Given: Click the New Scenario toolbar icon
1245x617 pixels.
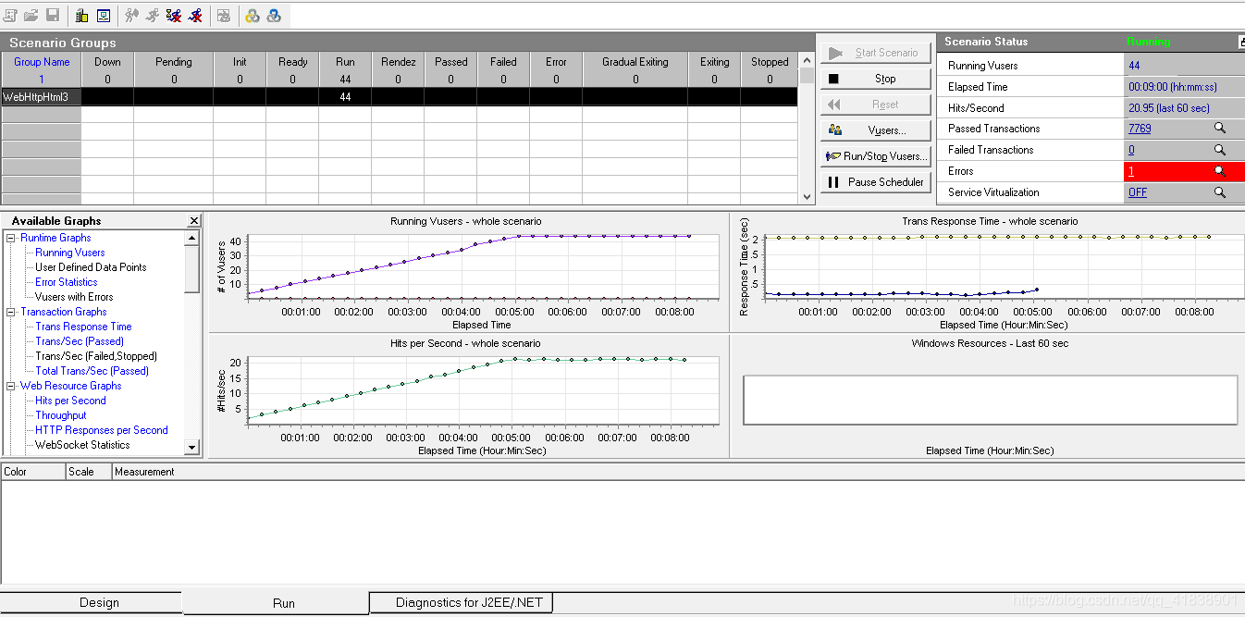Looking at the screenshot, I should click(x=9, y=15).
